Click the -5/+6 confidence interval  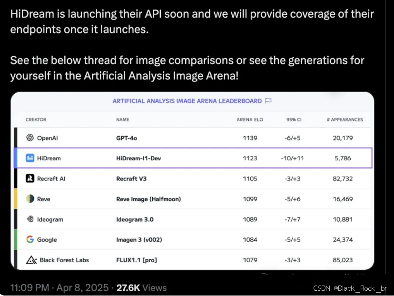[x=293, y=199]
